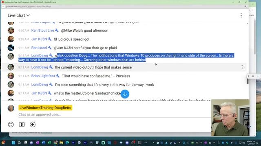Open the Windows Start menu
The image size is (261, 146).
(13, 143)
